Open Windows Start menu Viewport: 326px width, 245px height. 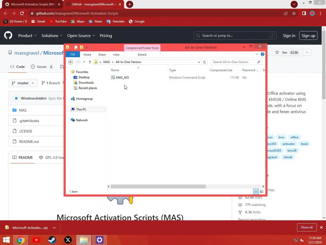tap(6, 240)
